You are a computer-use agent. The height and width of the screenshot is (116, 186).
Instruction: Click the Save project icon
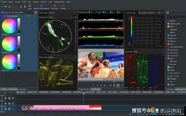point(9,7)
